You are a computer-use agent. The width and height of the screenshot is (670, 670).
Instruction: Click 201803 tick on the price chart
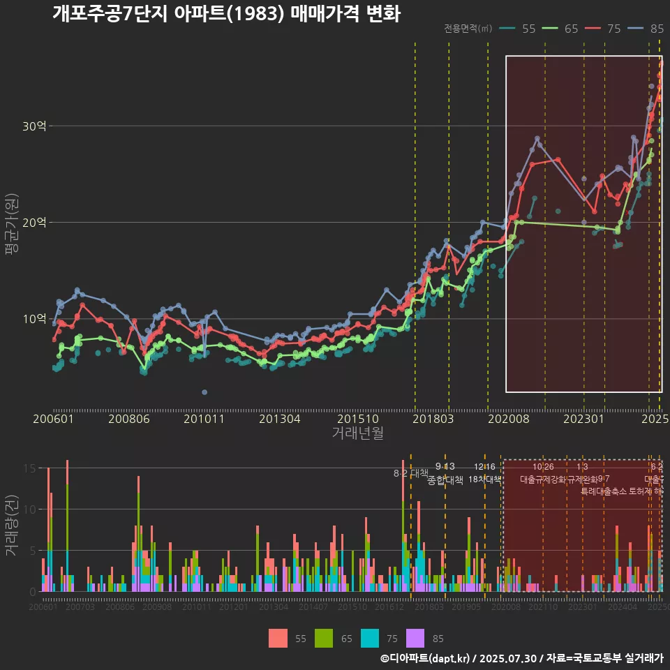433,419
